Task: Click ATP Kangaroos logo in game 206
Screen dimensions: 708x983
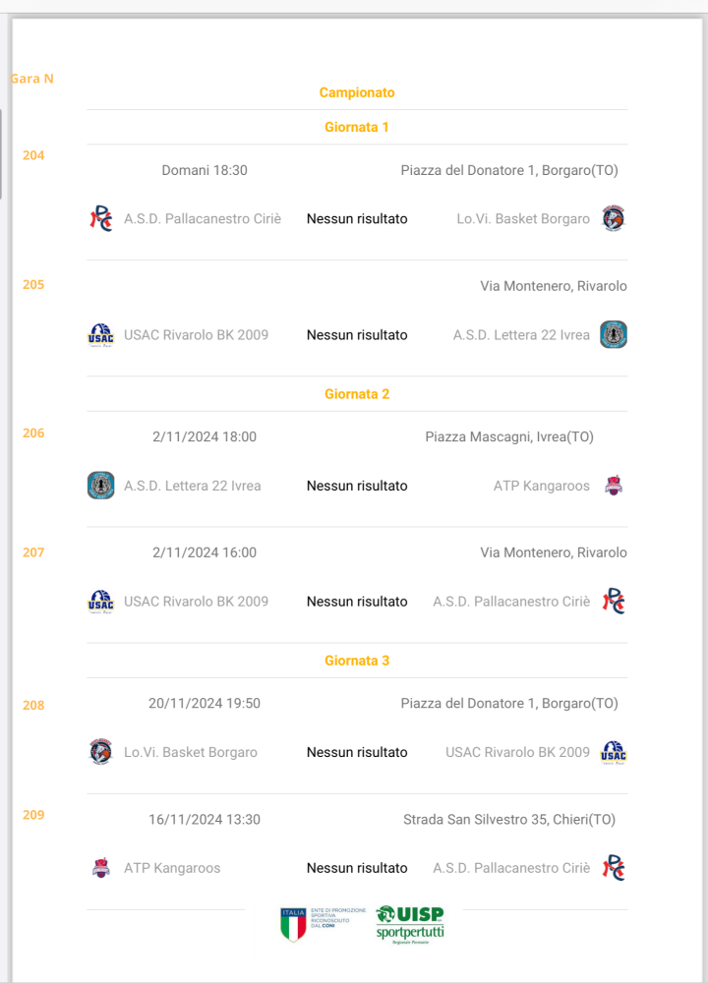Action: point(614,486)
